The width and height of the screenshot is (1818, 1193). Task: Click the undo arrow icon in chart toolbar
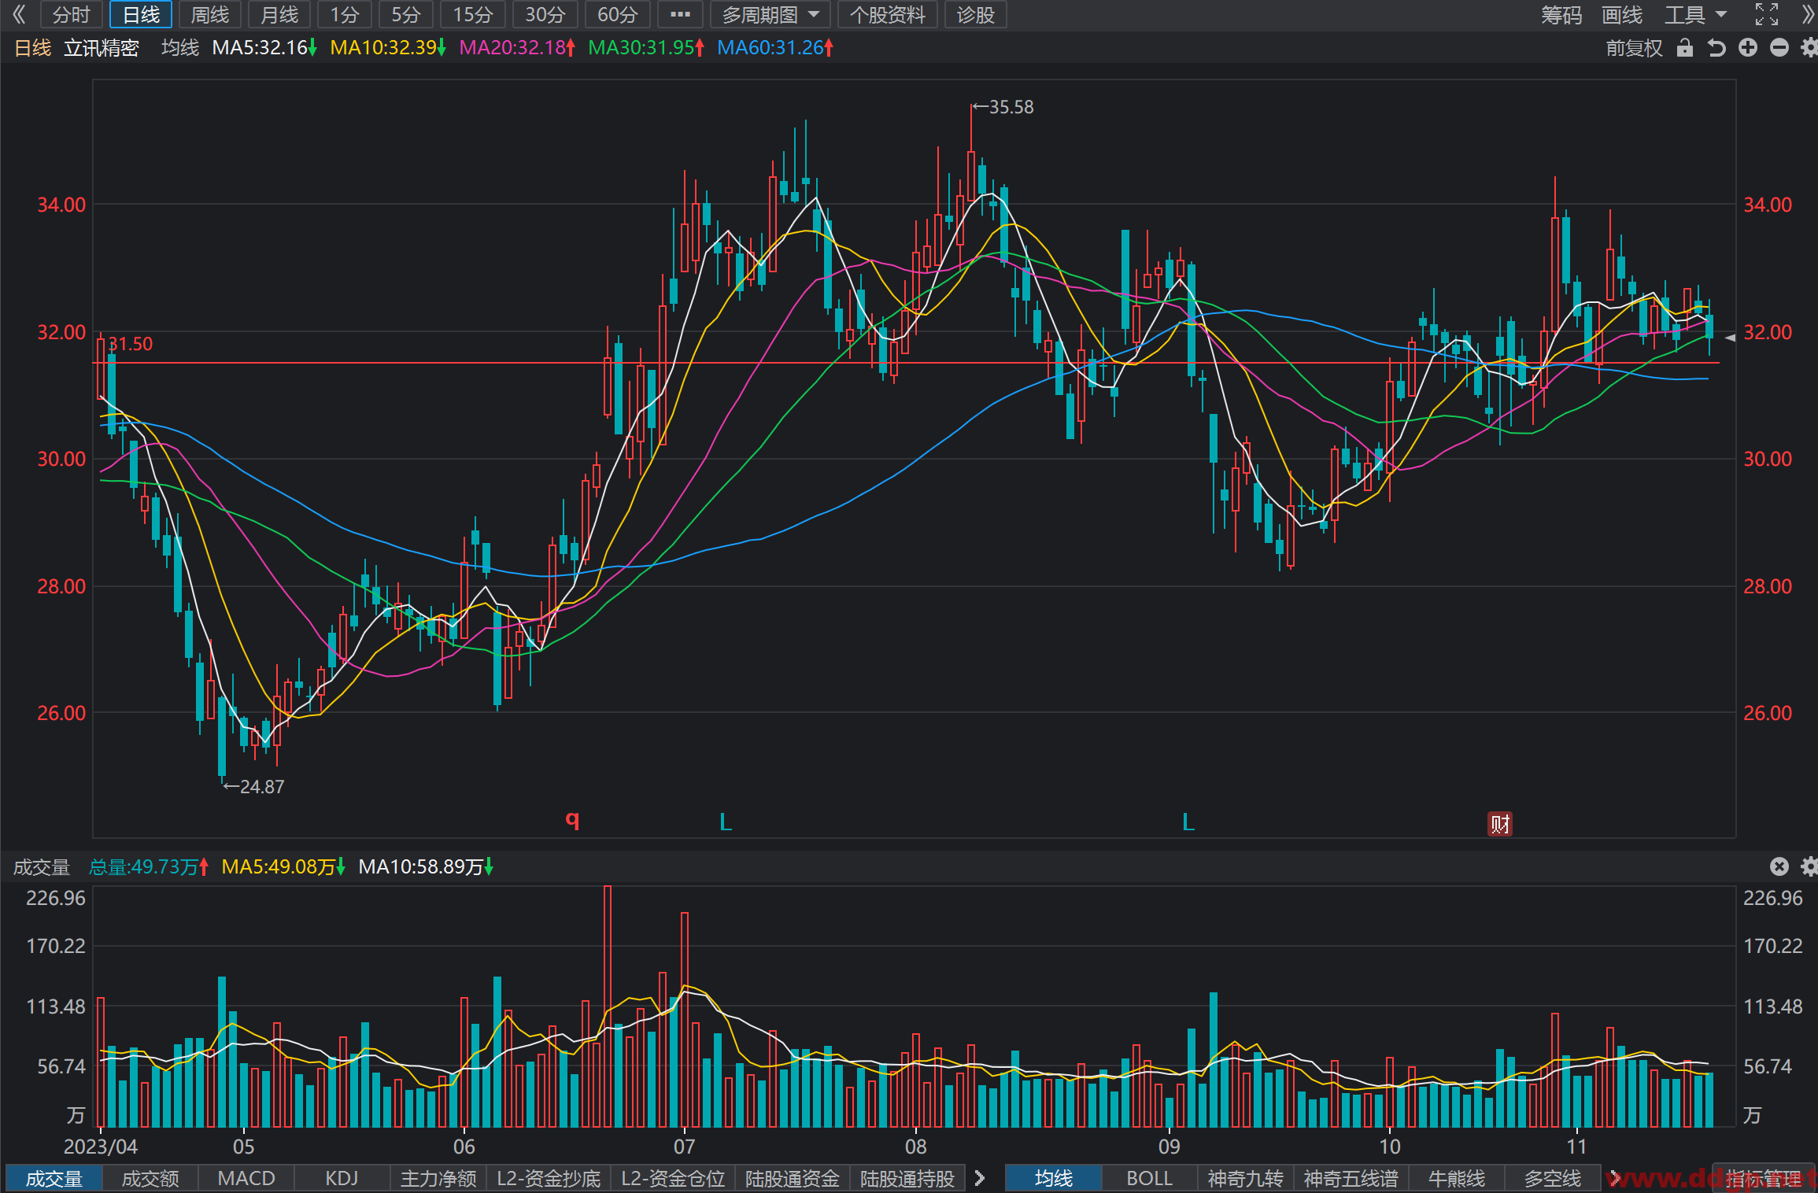pos(1716,48)
